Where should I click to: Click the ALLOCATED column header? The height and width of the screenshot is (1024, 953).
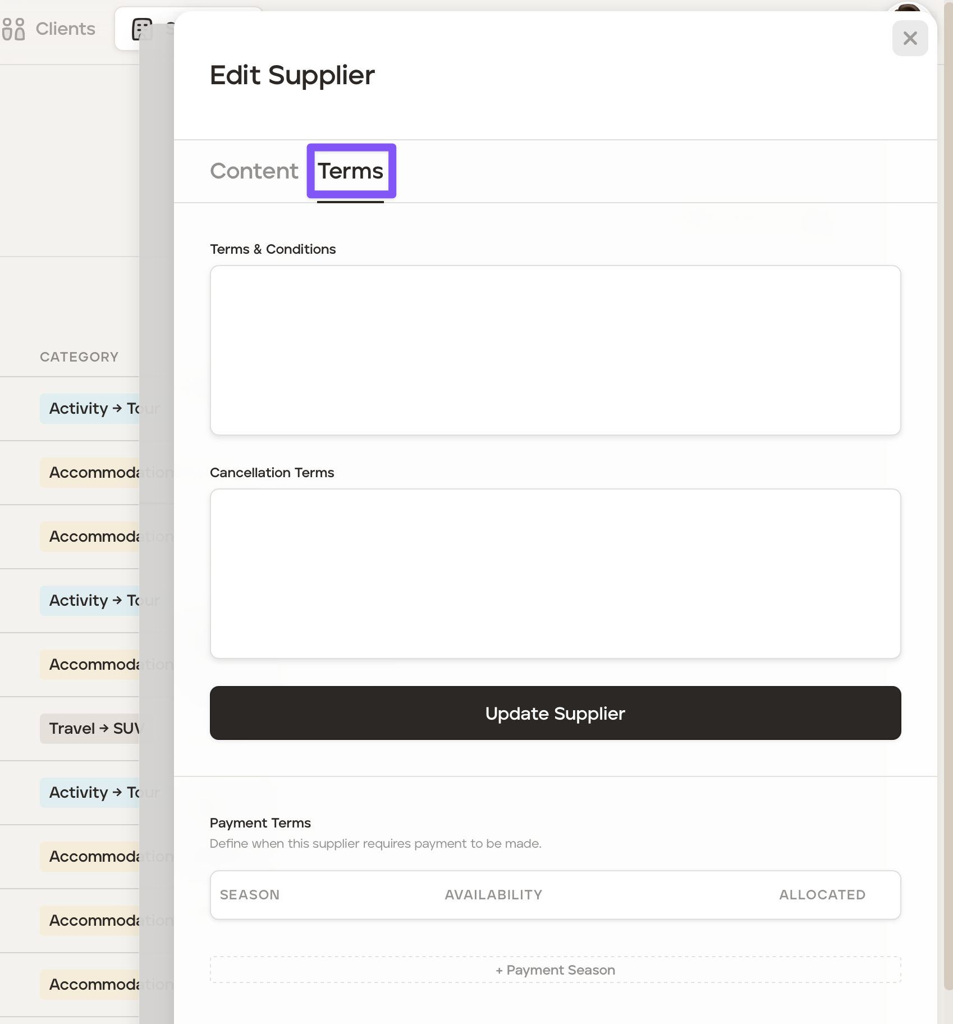pos(822,895)
